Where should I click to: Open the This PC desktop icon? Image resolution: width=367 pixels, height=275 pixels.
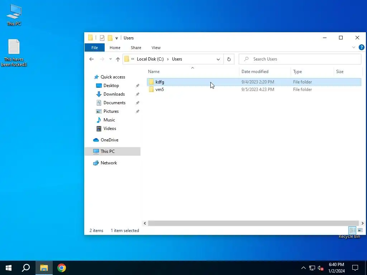(14, 15)
